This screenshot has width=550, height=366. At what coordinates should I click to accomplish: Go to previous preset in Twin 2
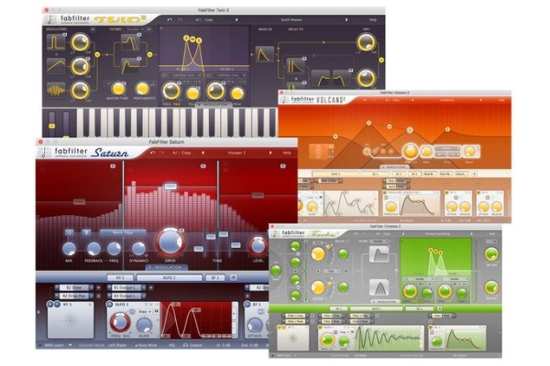pyautogui.click(x=236, y=20)
